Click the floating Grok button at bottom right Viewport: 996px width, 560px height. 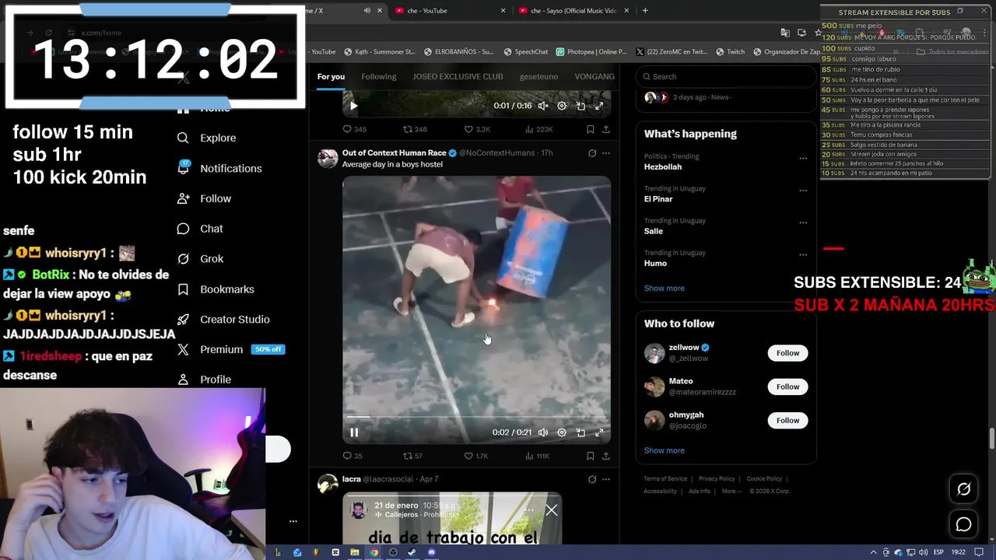963,489
